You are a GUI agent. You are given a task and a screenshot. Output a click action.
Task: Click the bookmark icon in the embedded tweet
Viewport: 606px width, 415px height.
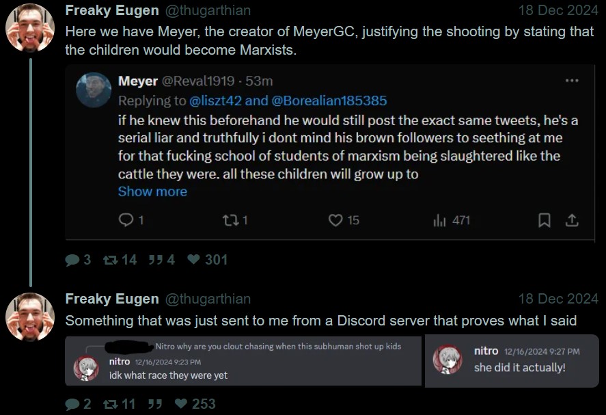click(545, 220)
